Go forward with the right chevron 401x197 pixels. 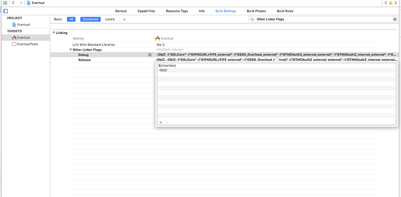tap(21, 3)
